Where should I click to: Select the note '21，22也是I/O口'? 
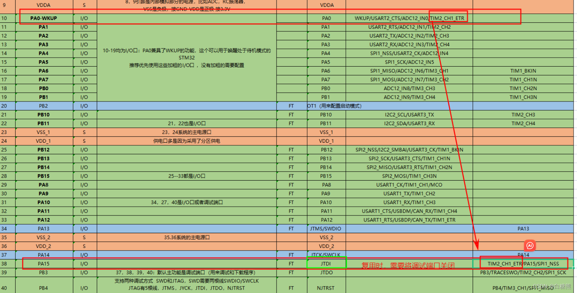point(187,123)
